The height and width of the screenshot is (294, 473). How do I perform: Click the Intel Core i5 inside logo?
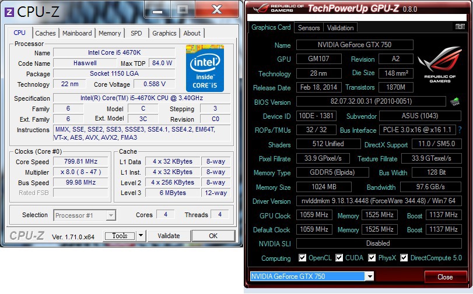(x=205, y=68)
